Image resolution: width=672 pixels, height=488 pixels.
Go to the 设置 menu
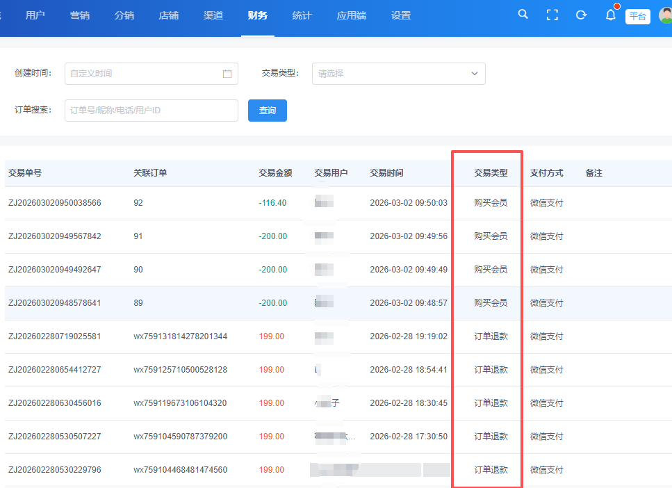[x=401, y=15]
